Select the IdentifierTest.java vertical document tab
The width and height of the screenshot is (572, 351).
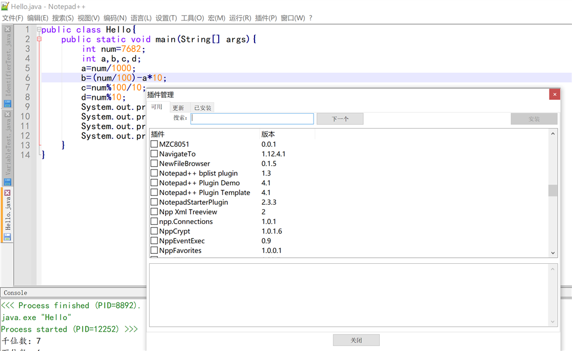click(x=8, y=66)
